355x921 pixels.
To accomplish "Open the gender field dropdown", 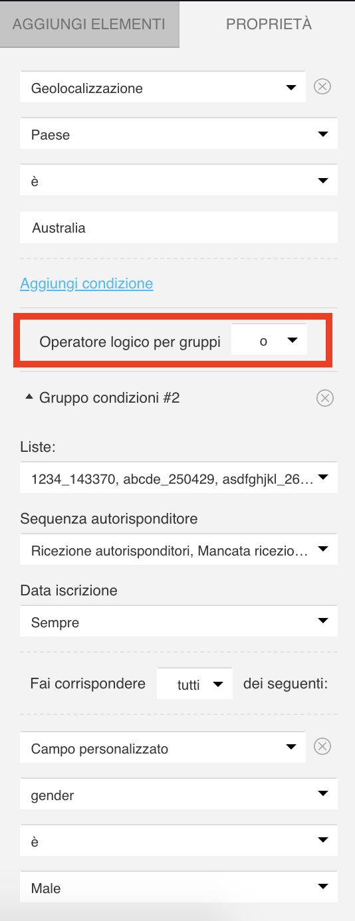I will point(179,795).
